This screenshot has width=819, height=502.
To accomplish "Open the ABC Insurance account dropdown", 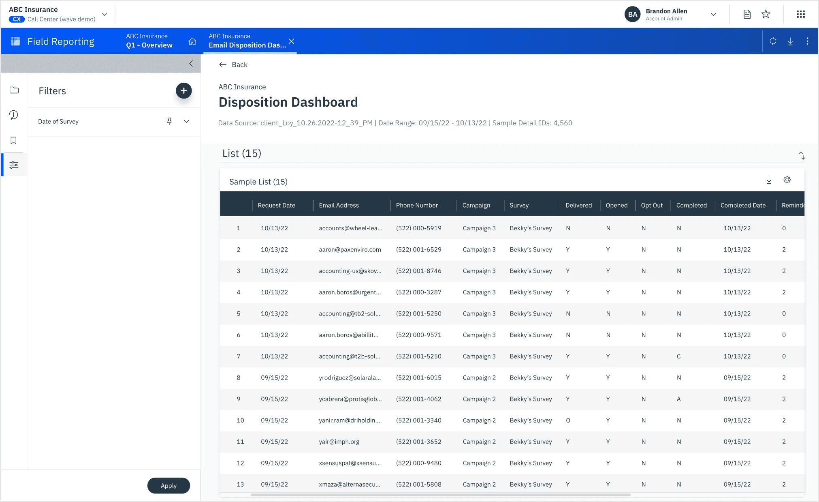I will pyautogui.click(x=104, y=14).
